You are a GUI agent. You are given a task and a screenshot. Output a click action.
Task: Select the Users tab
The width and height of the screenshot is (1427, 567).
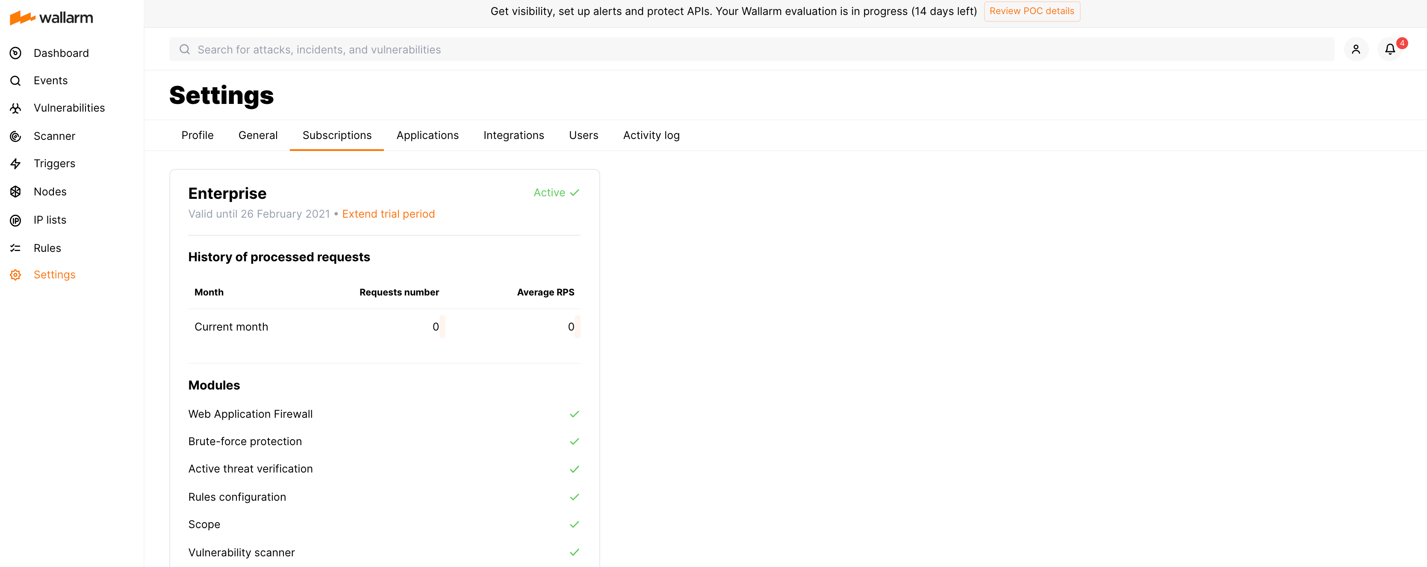583,135
